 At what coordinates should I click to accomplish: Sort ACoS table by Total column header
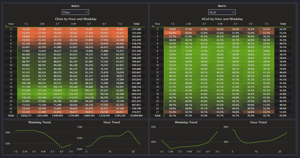coord(283,24)
